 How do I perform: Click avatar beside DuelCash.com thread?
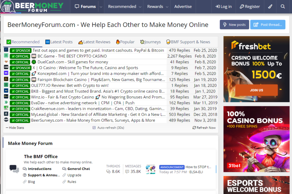click(x=6, y=61)
